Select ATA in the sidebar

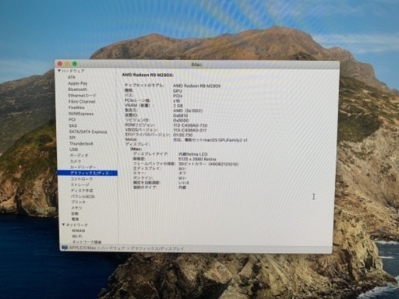coord(72,77)
